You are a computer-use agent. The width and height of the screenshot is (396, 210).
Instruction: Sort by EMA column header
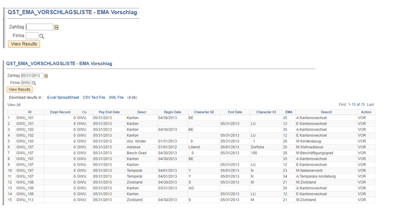point(289,112)
